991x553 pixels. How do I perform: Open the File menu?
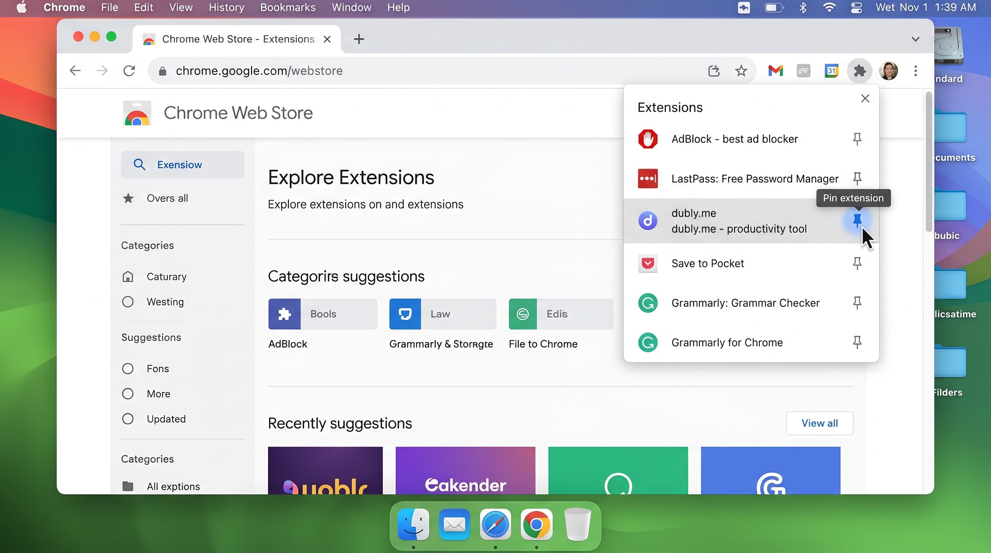tap(109, 7)
